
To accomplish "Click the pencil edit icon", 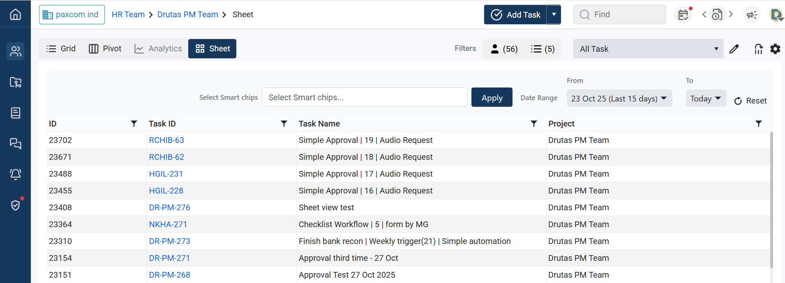I will click(x=734, y=49).
